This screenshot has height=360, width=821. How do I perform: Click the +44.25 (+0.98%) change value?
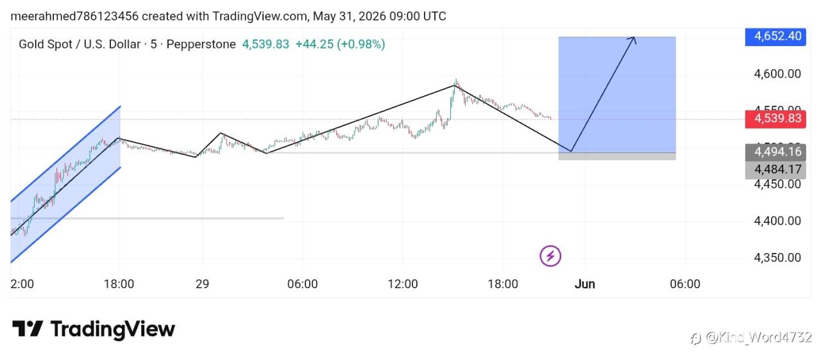[x=340, y=44]
